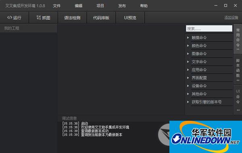Focus the 搜索 search field
The height and width of the screenshot is (153, 242).
(209, 29)
